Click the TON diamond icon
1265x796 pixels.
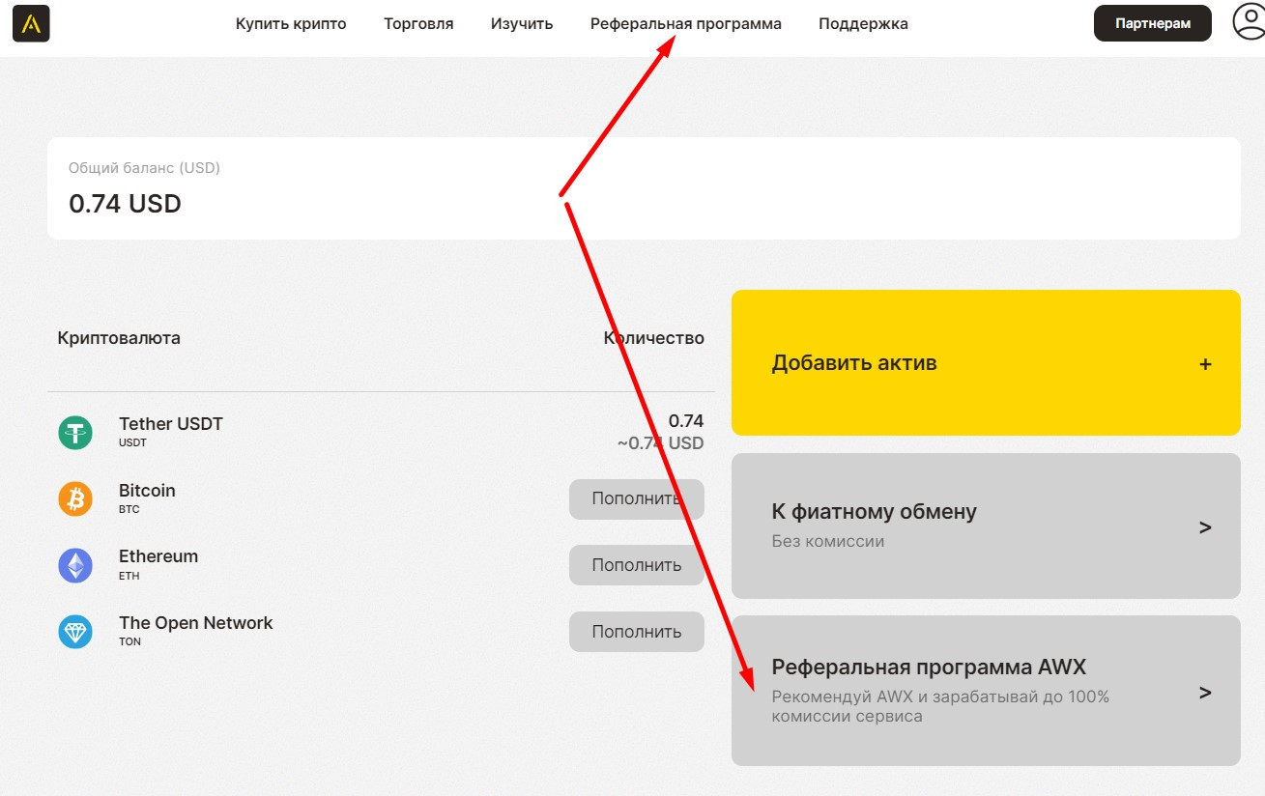point(75,631)
